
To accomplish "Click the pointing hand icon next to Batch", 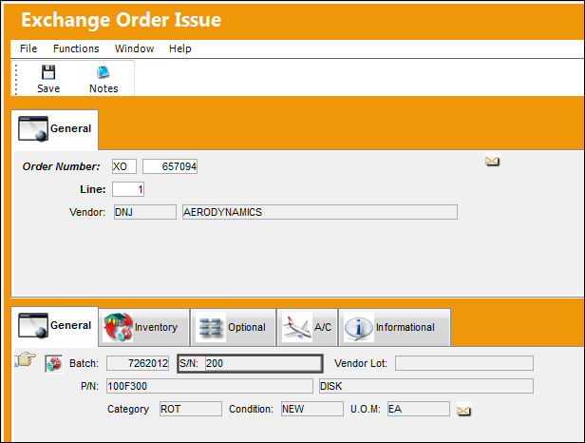I will pos(26,359).
